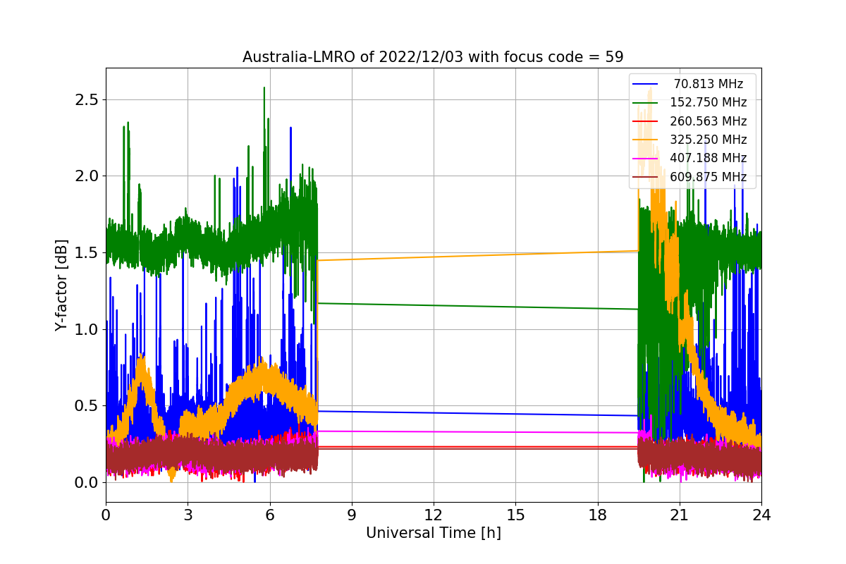This screenshot has height=564, width=846.
Task: Click the green line swatch for 152.750 MHz
Action: coord(645,103)
